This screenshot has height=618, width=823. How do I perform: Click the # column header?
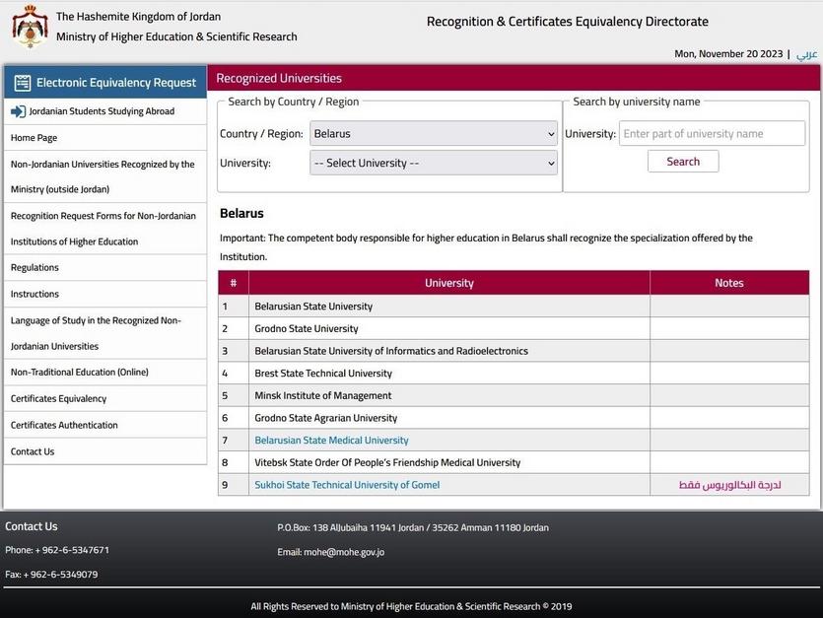(234, 283)
